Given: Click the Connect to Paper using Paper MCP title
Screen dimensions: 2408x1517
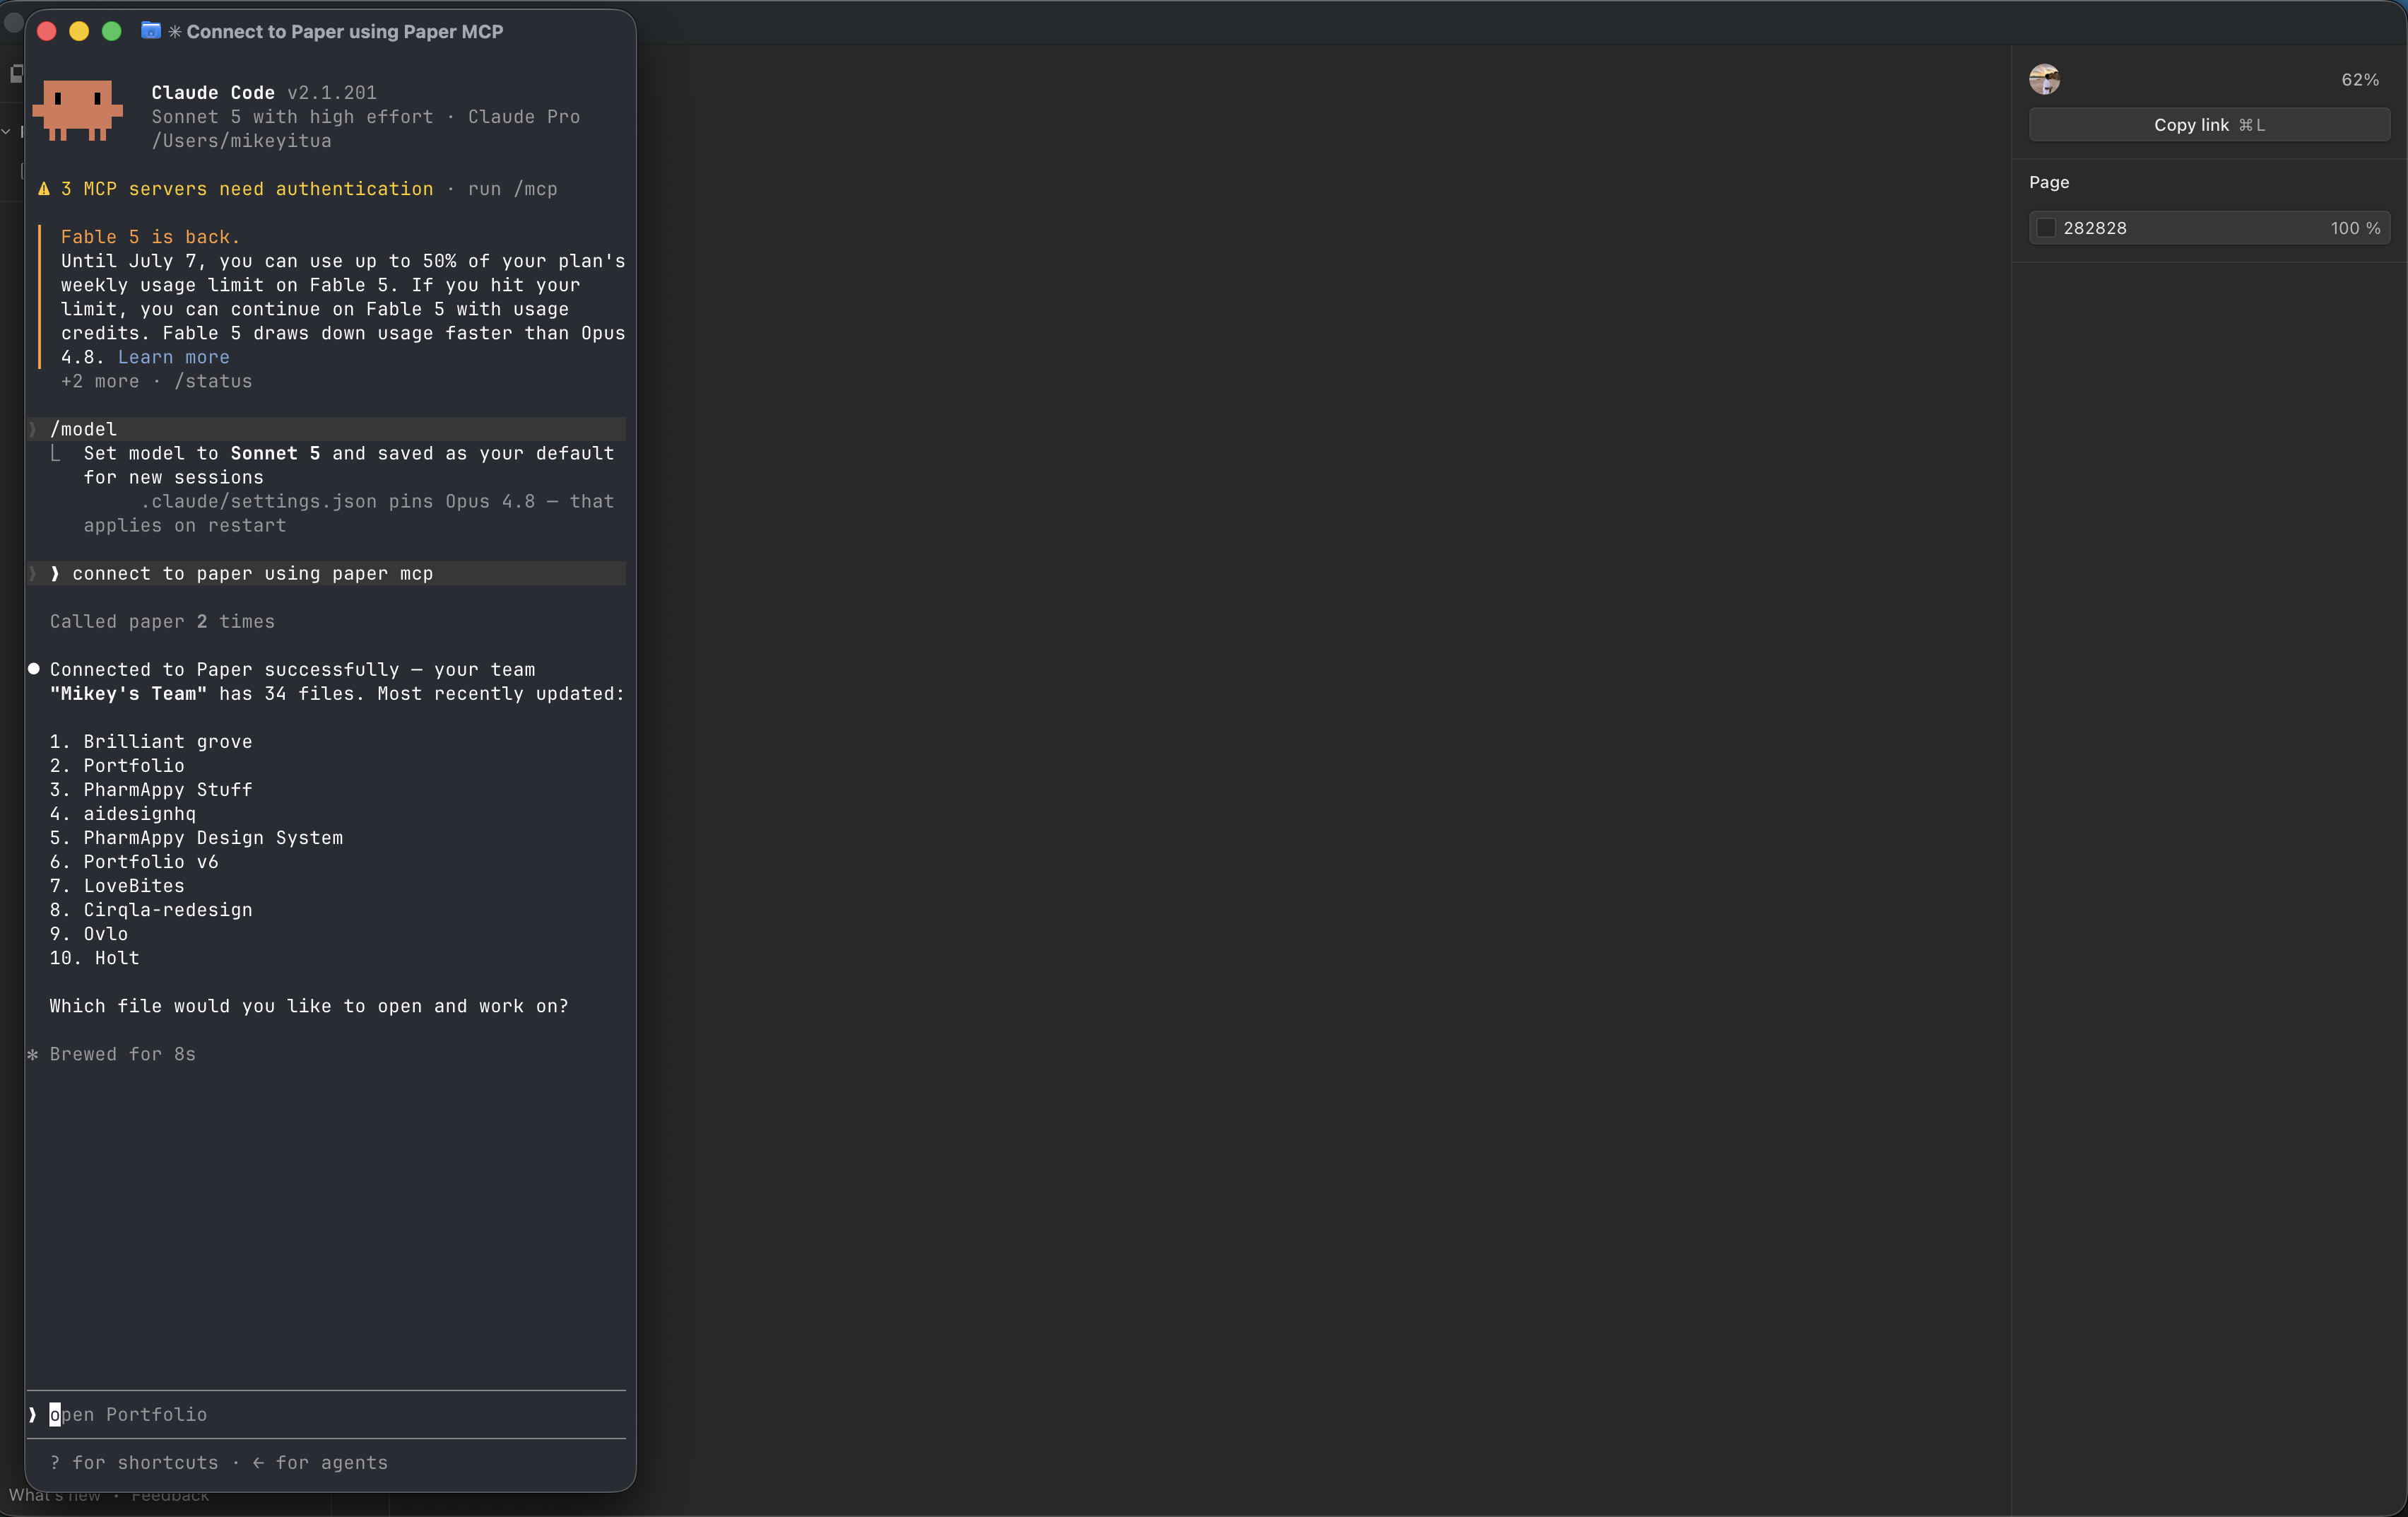Looking at the screenshot, I should coord(345,32).
